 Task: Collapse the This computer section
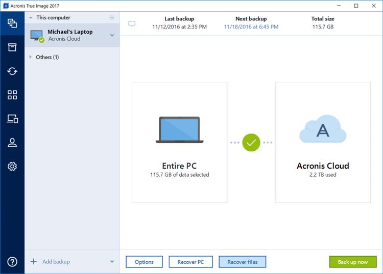[31, 18]
